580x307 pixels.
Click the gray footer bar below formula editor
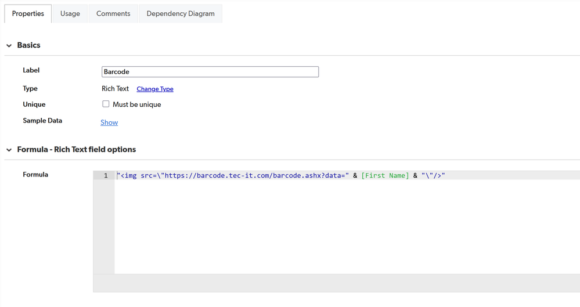click(337, 283)
